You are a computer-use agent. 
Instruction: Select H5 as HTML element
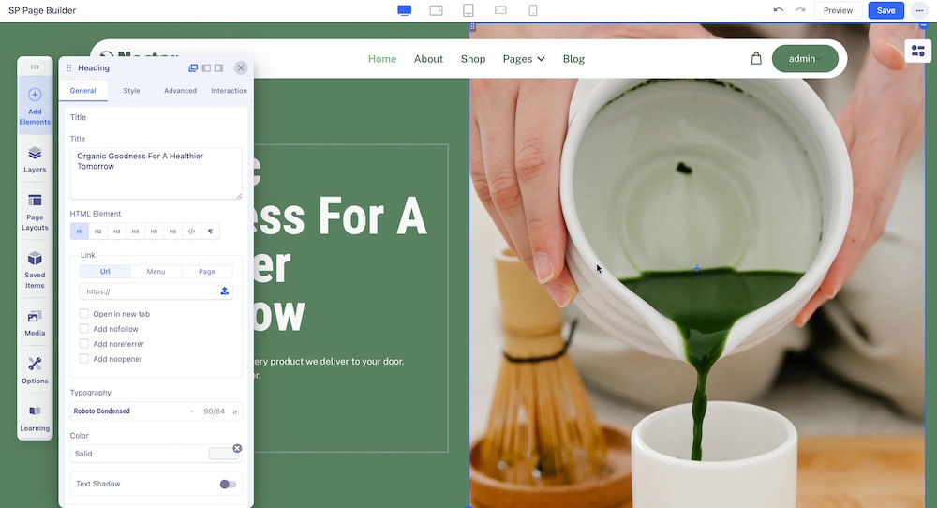[x=154, y=232]
